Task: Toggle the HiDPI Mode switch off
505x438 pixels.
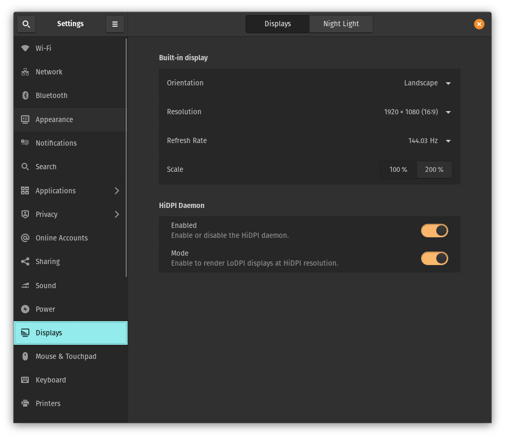Action: click(x=434, y=258)
